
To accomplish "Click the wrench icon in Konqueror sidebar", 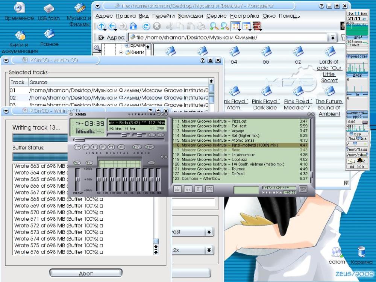I will [98, 49].
